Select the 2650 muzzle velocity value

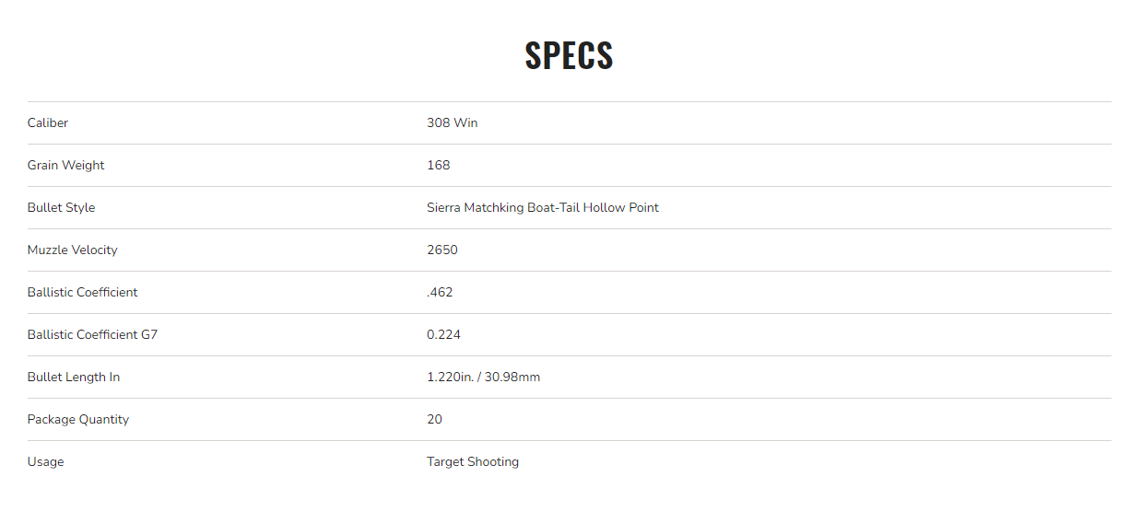click(441, 250)
